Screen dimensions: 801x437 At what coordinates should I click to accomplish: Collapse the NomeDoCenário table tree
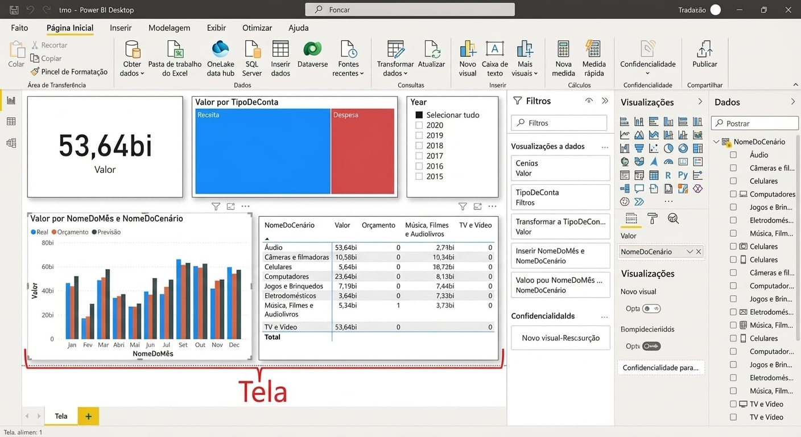pyautogui.click(x=716, y=142)
